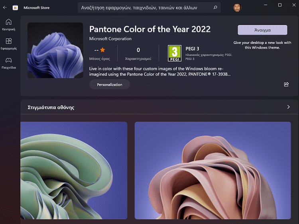
Task: Click the Microsoft Store logo icon
Action: click(15, 8)
